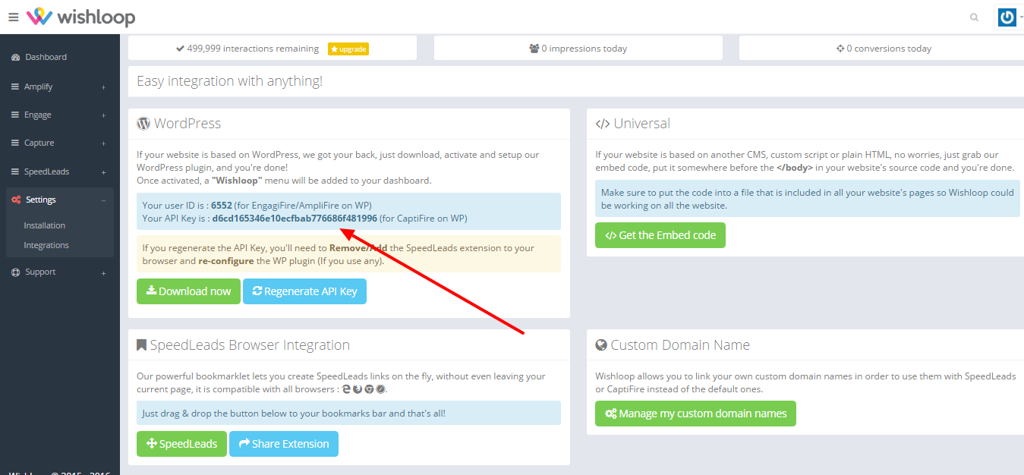Screen dimensions: 1024x475
Task: Expand the Engage sidebar section
Action: [59, 115]
